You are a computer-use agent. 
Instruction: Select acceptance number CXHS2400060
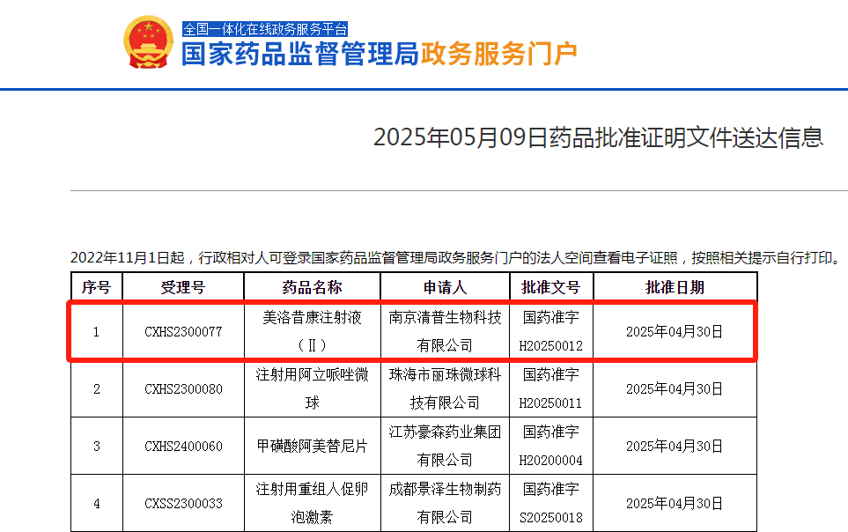click(183, 447)
